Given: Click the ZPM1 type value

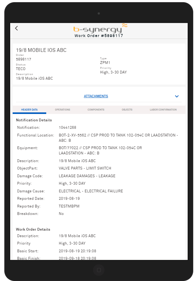Looking at the screenshot, I should pos(105,63).
